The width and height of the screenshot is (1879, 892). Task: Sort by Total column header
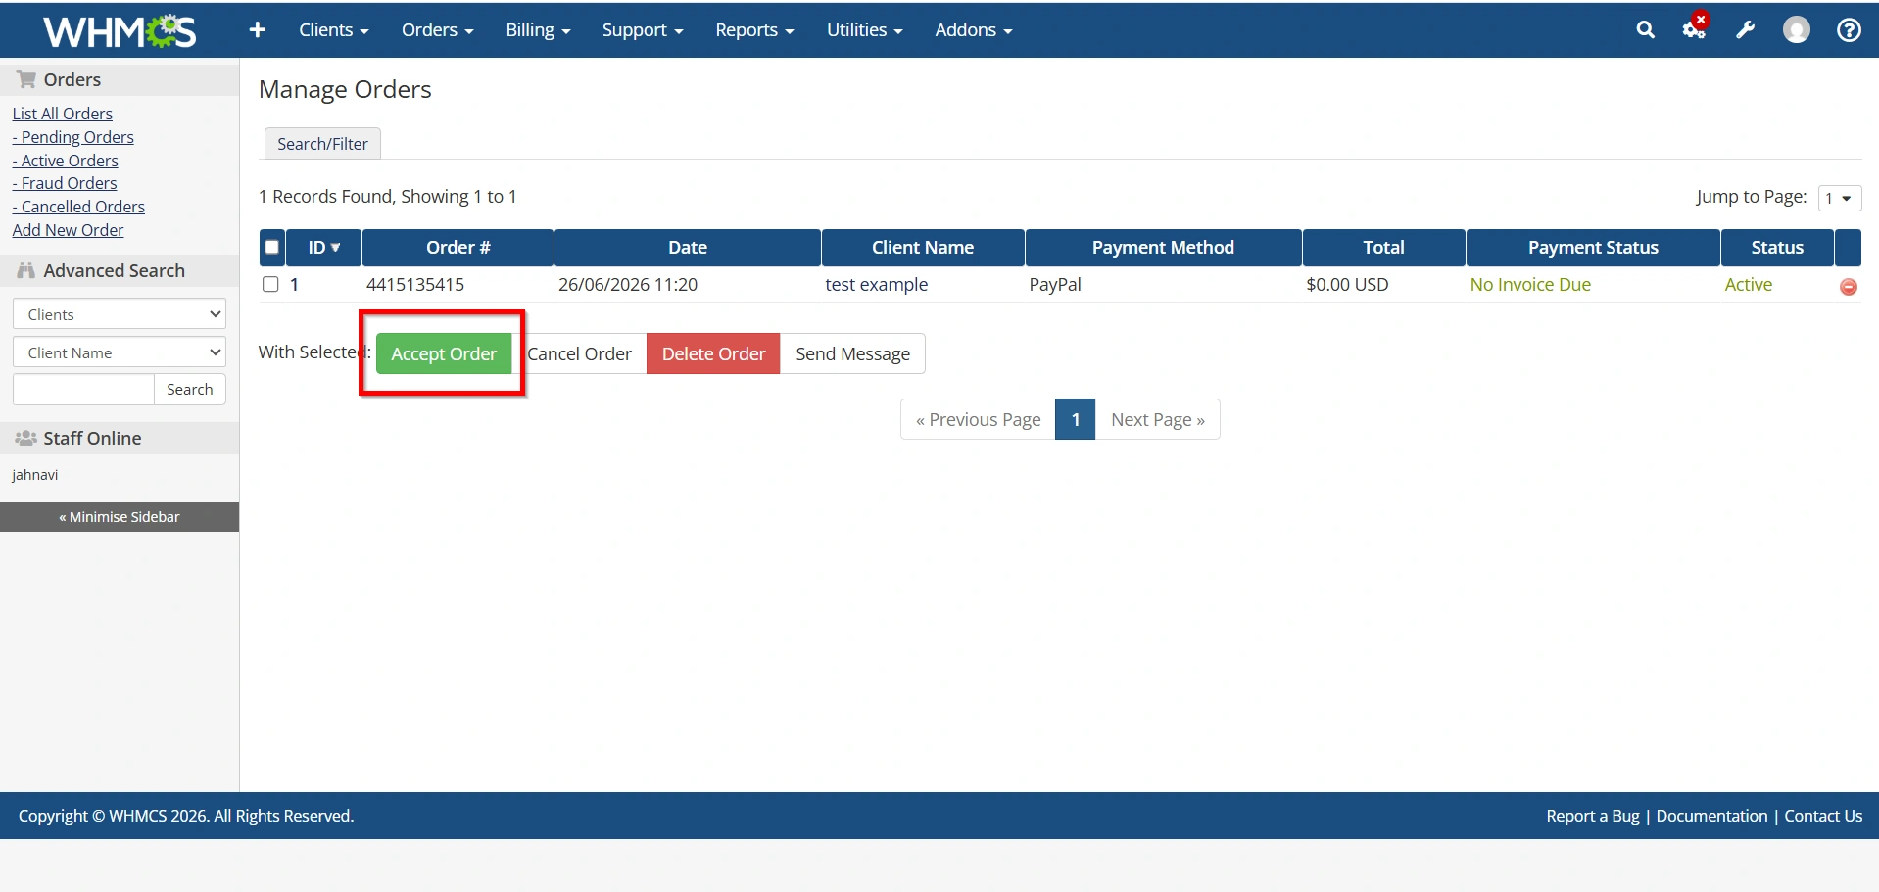click(1383, 248)
